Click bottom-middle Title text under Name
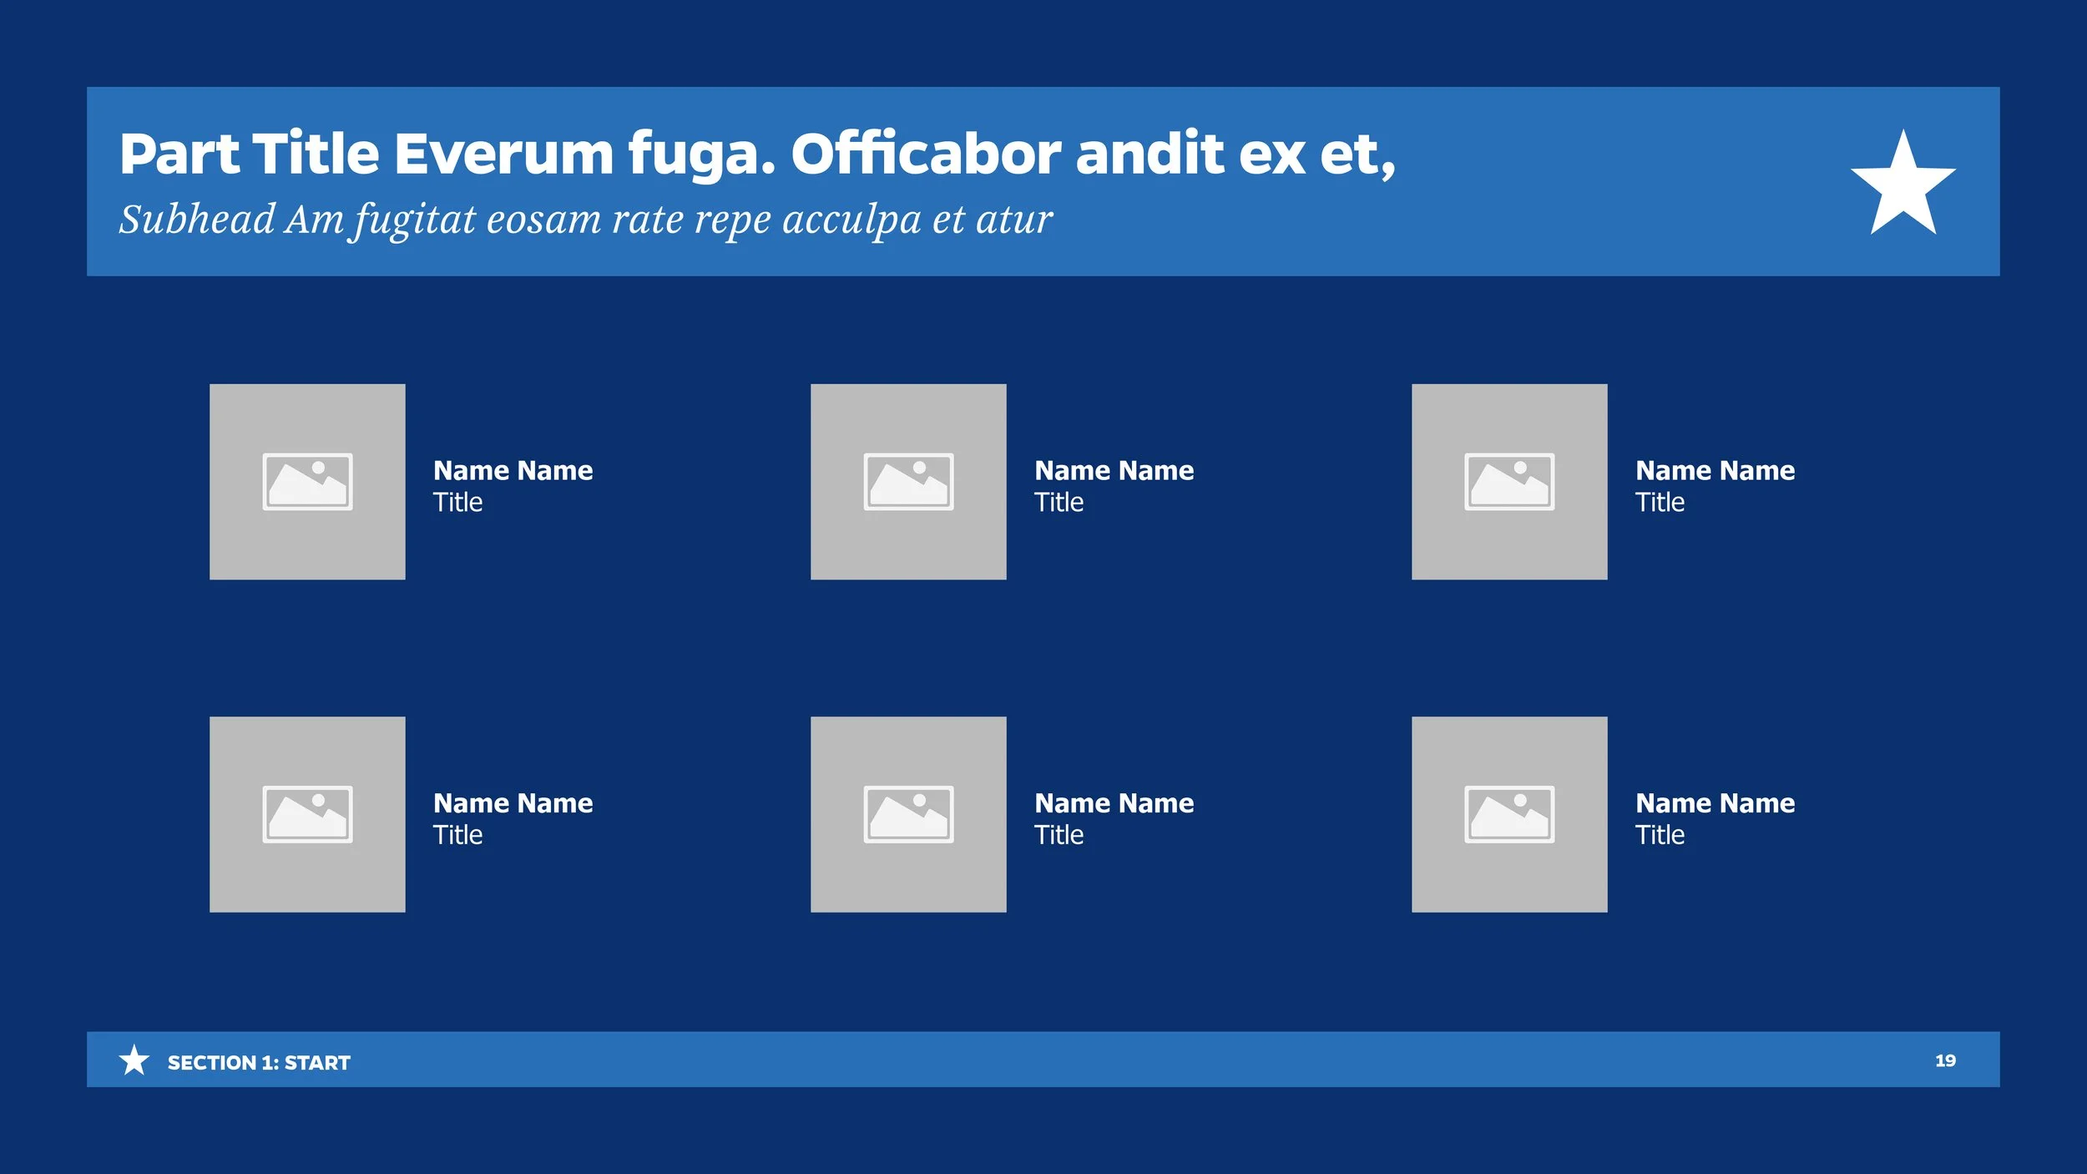Screen dimensions: 2087x1174 click(1059, 835)
